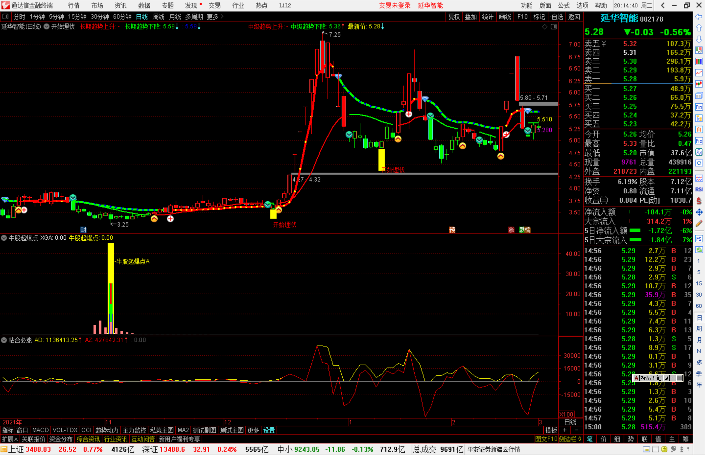Open the 图文F10 link

coord(546,439)
